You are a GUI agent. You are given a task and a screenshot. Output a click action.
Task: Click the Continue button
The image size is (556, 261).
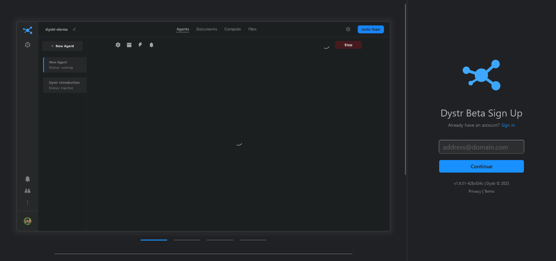(482, 166)
